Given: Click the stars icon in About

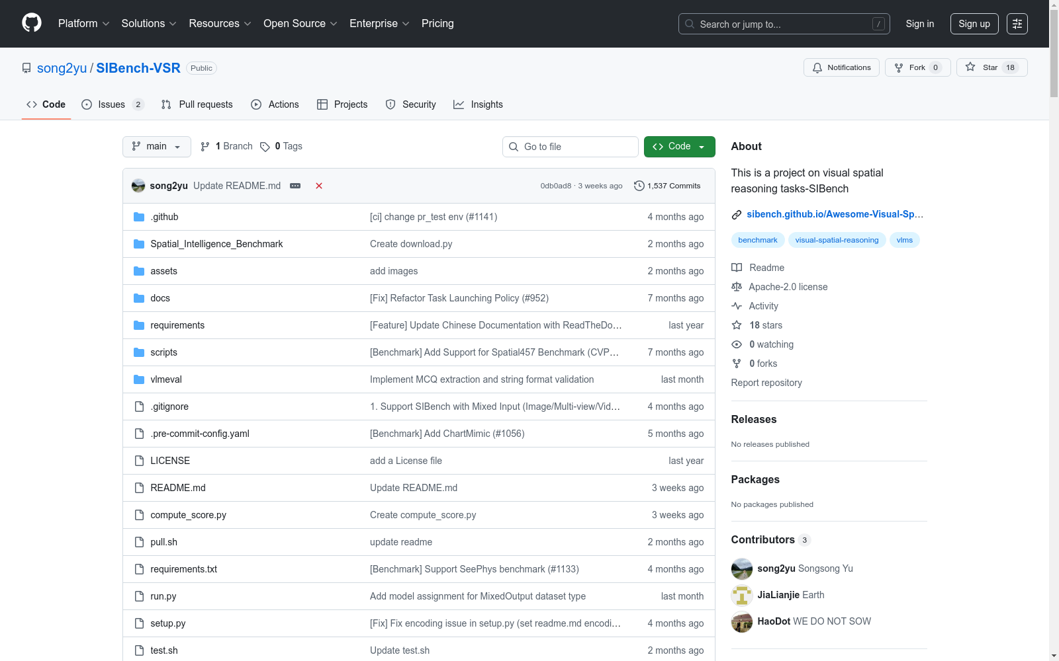Looking at the screenshot, I should click(x=737, y=325).
